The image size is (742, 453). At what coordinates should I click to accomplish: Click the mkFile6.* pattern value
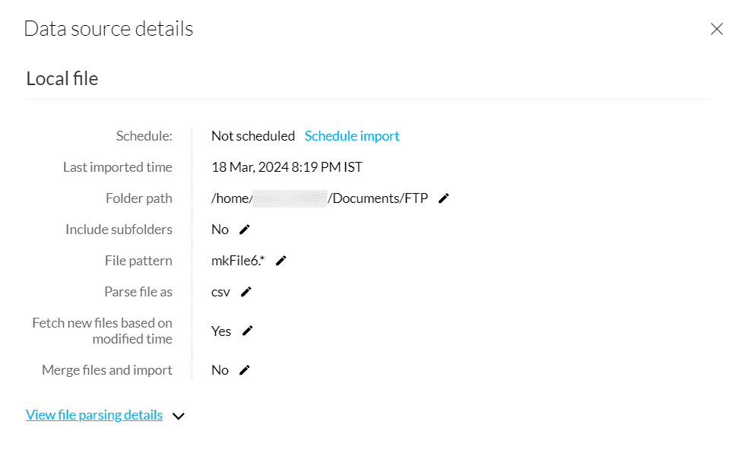pos(238,261)
